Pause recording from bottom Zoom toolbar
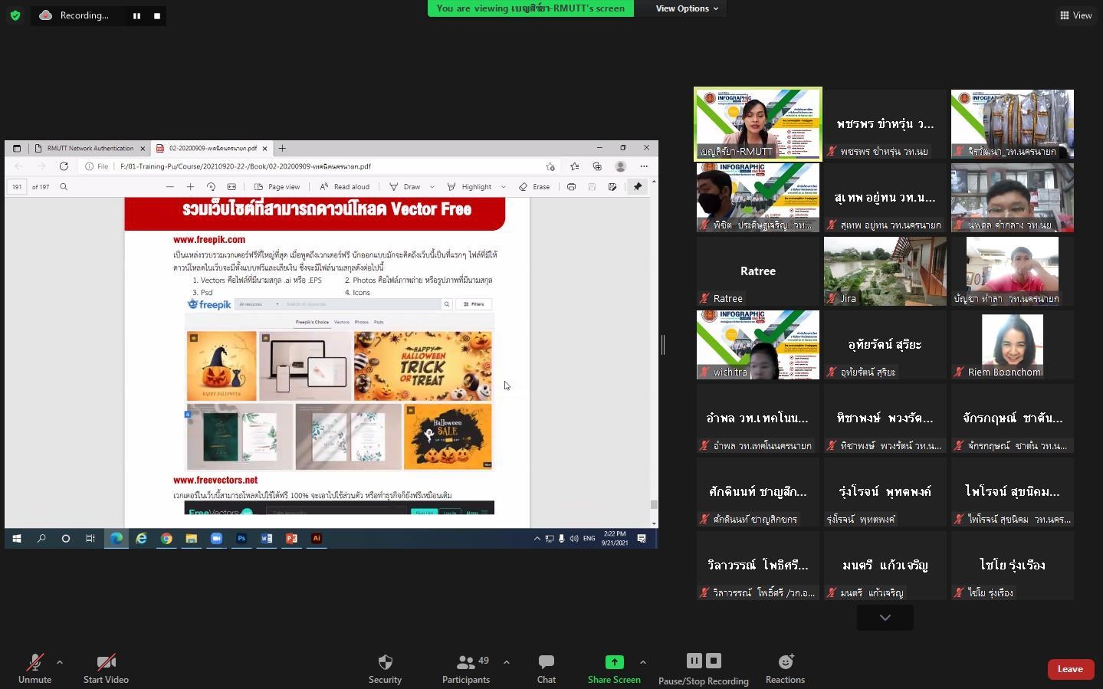 [694, 661]
